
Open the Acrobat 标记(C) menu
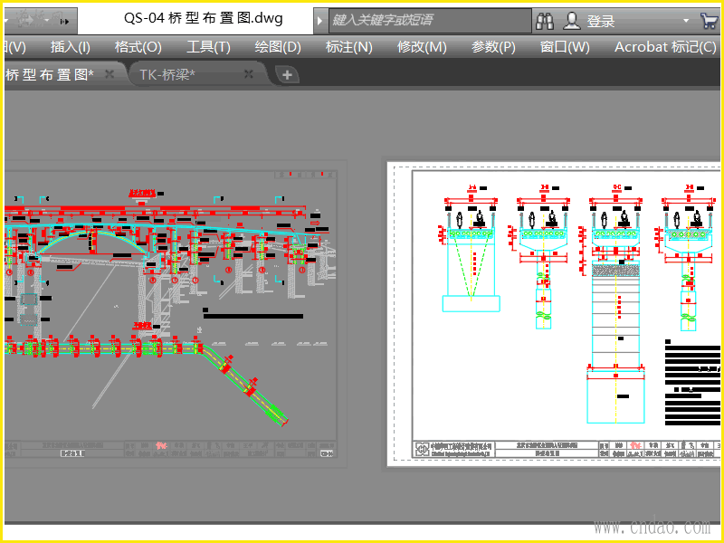(665, 47)
